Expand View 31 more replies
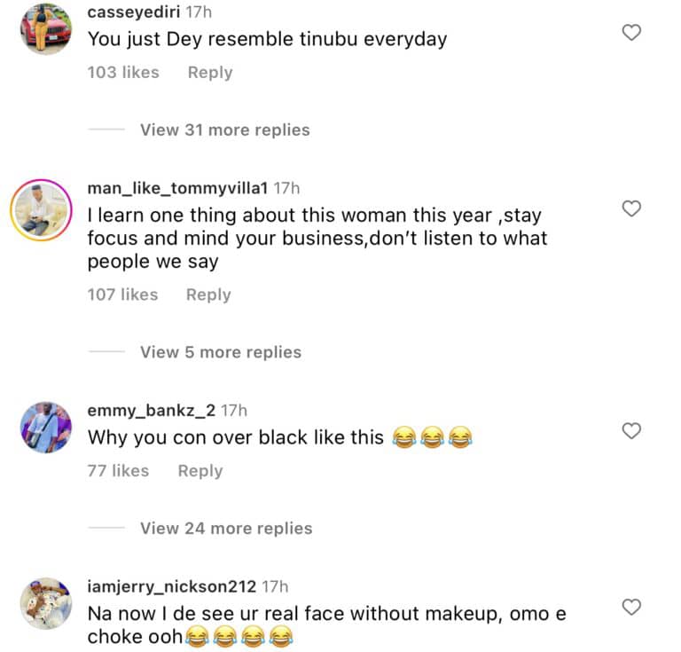Image resolution: width=681 pixels, height=652 pixels. click(x=224, y=130)
